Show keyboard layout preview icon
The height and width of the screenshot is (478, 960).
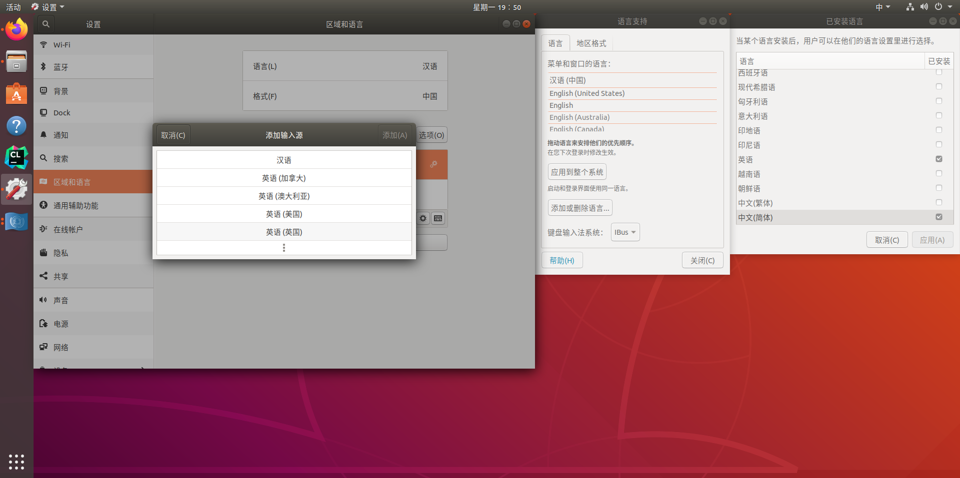(x=438, y=218)
